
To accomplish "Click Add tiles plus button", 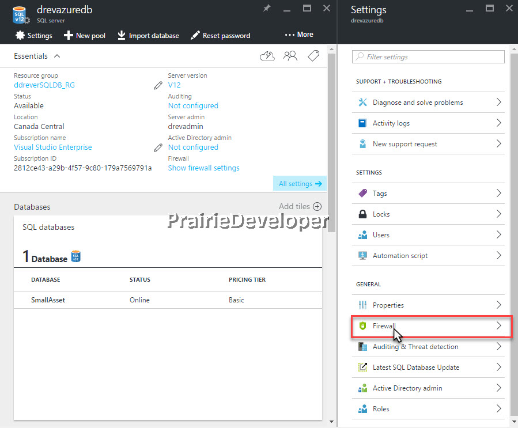I will pos(317,206).
